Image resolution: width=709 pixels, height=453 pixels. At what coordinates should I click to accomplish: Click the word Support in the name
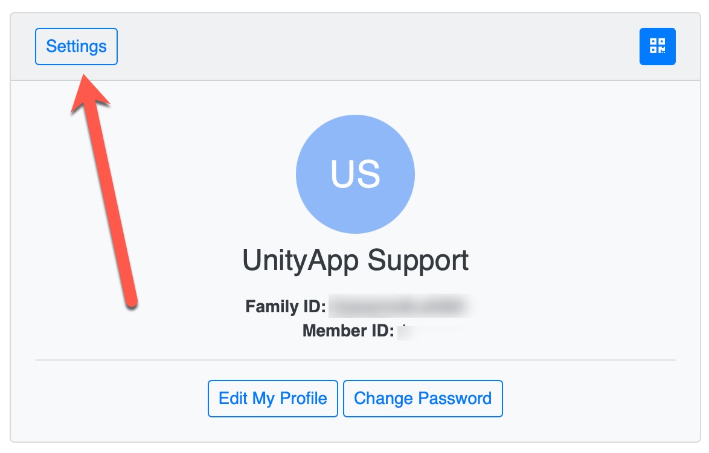point(418,260)
